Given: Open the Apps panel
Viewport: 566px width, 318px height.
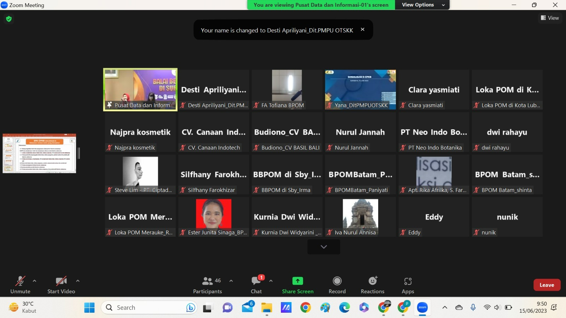Looking at the screenshot, I should point(408,285).
